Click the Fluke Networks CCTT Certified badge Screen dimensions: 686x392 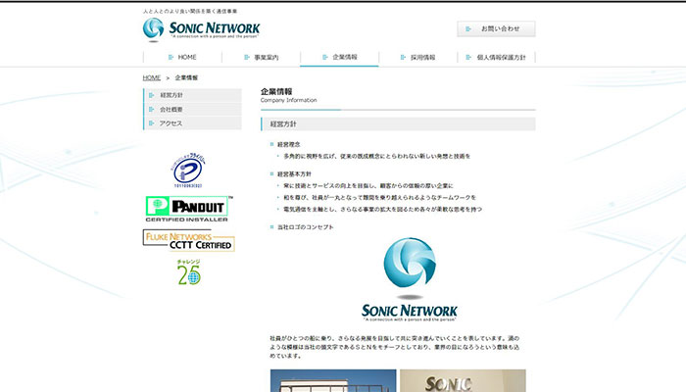[x=188, y=240]
